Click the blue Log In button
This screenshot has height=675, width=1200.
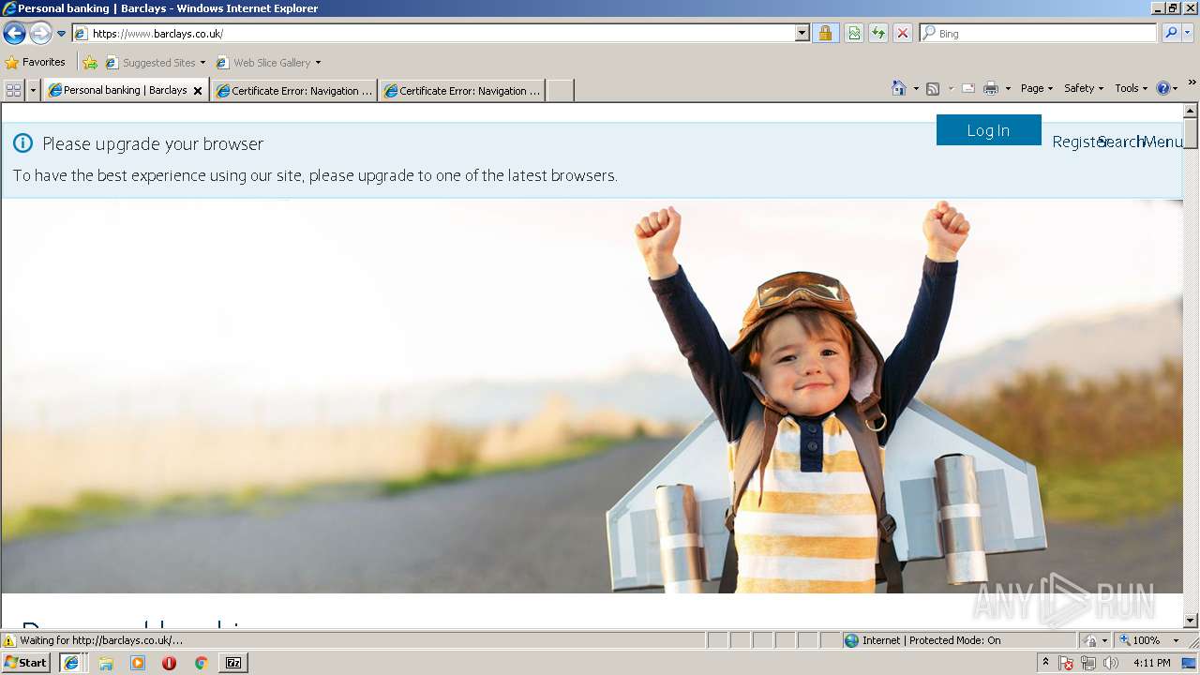point(988,130)
